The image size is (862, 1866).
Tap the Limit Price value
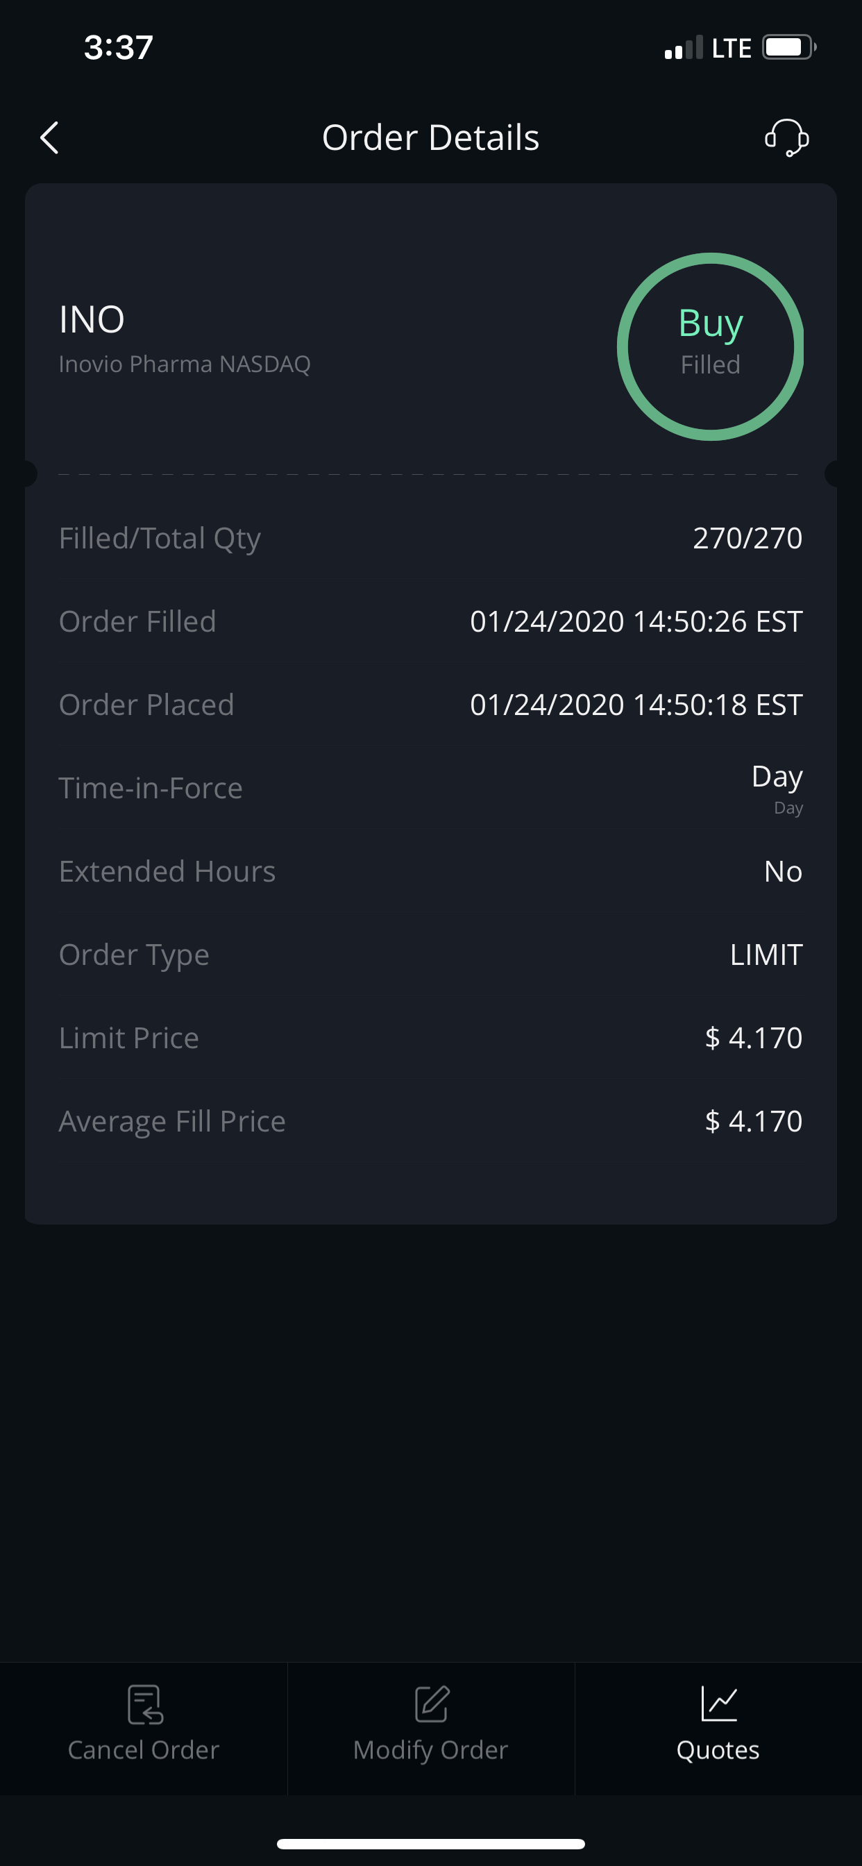pos(753,1038)
